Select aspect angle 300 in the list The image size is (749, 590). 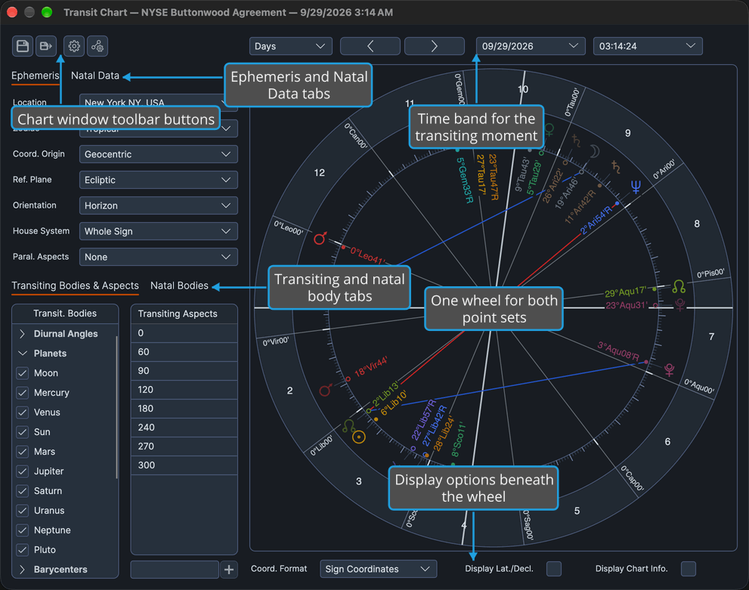pos(184,465)
